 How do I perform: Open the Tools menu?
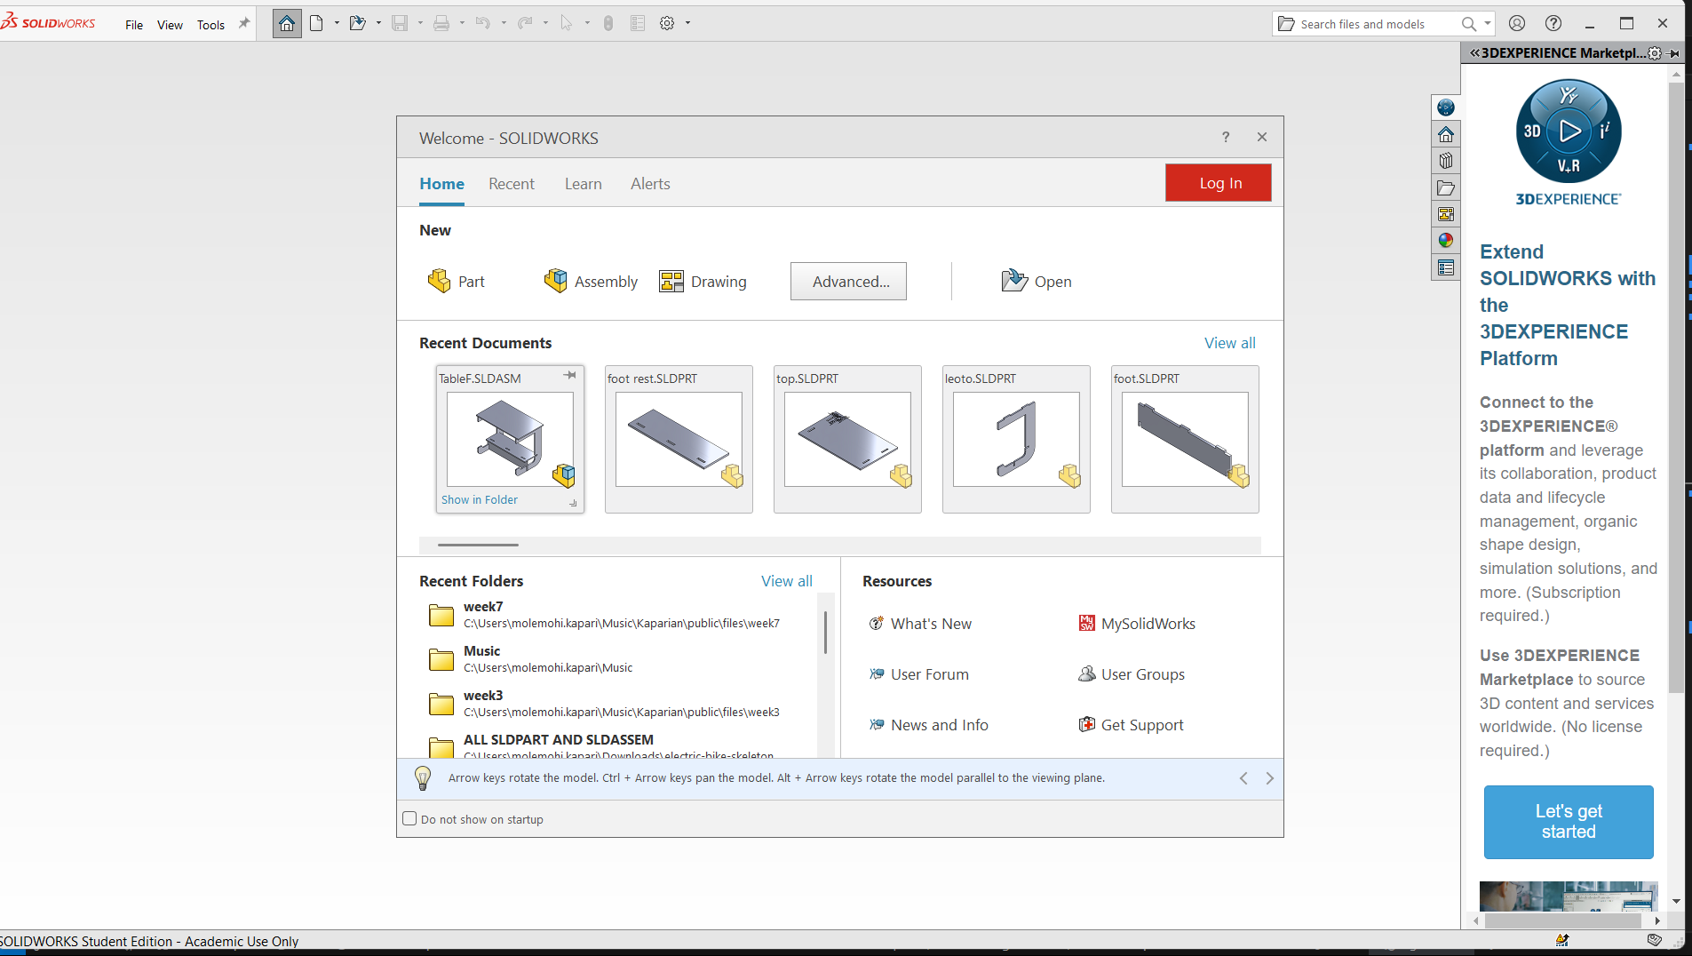coord(211,25)
